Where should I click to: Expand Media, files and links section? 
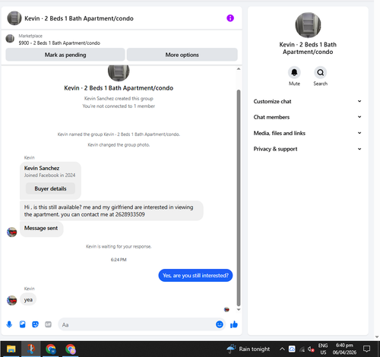tap(308, 133)
